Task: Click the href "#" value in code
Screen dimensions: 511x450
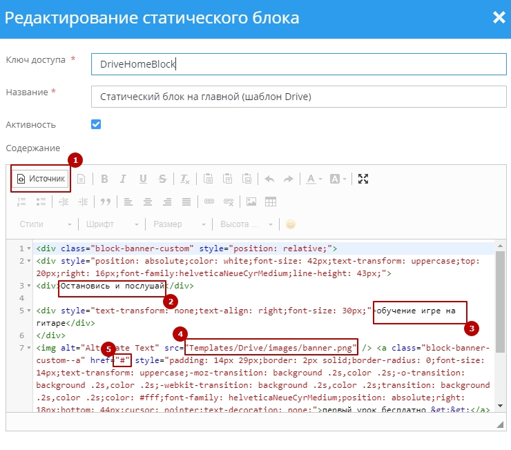Action: click(122, 360)
